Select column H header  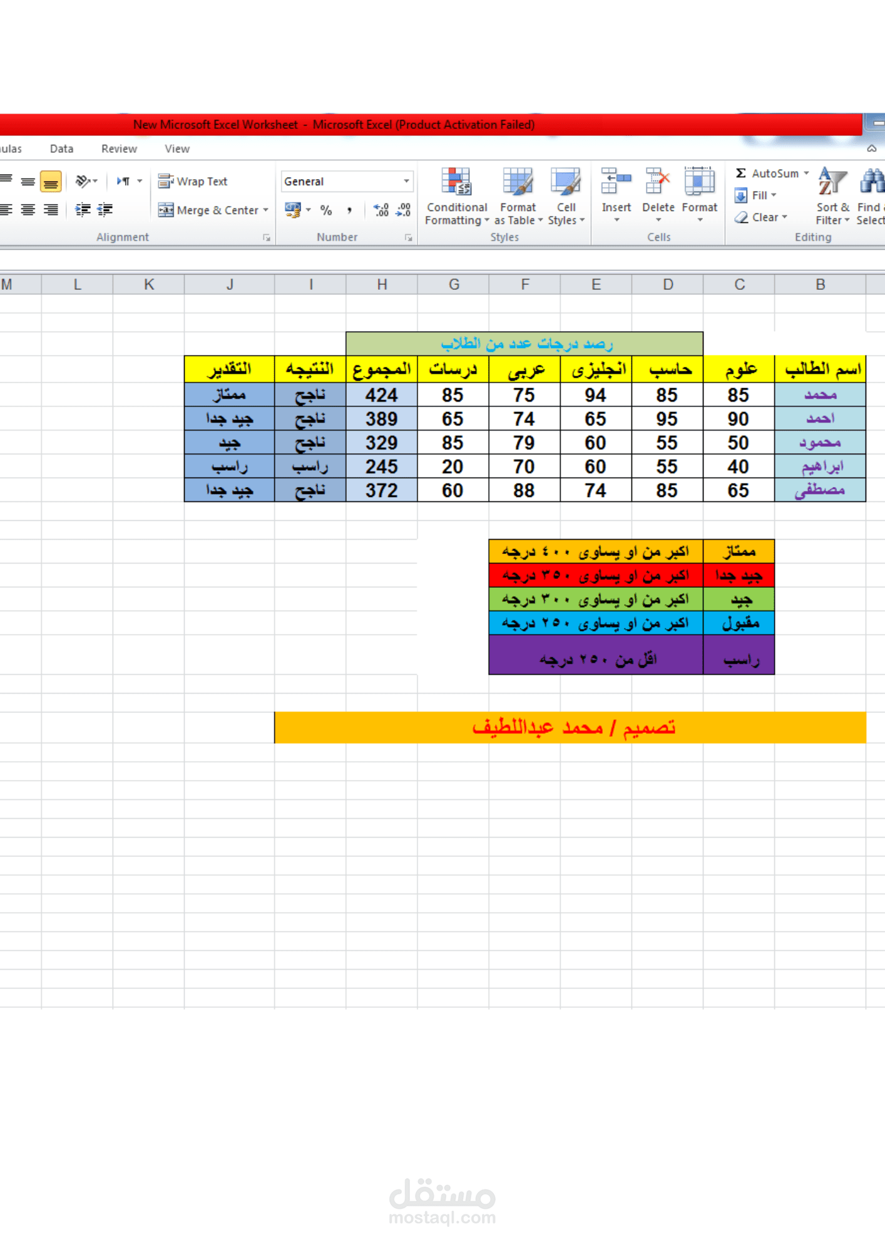(x=382, y=285)
